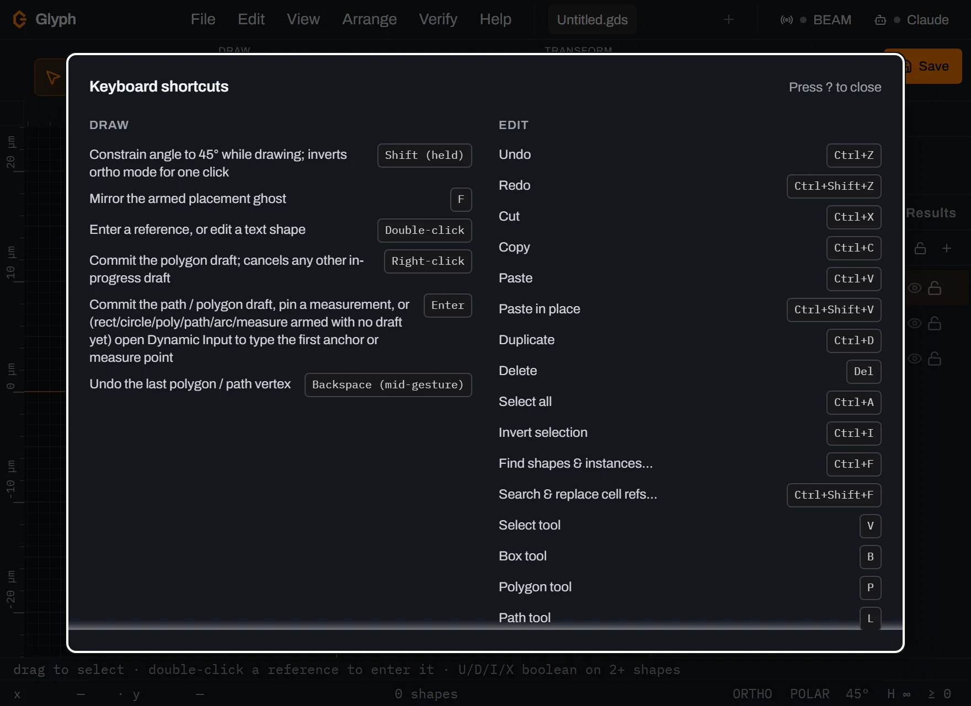The image size is (971, 706).
Task: Click the Ctrl+Z key badge
Action: [x=853, y=155]
